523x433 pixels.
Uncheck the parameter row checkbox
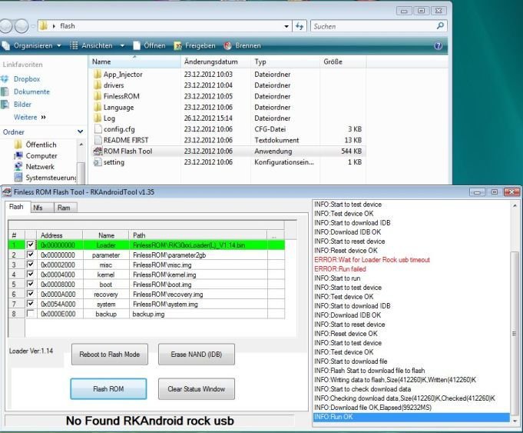(31, 255)
